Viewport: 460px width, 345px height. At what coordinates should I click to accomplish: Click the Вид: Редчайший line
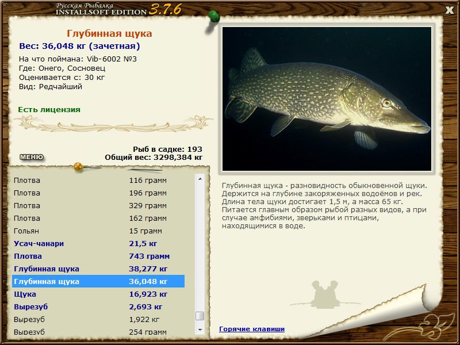click(51, 87)
